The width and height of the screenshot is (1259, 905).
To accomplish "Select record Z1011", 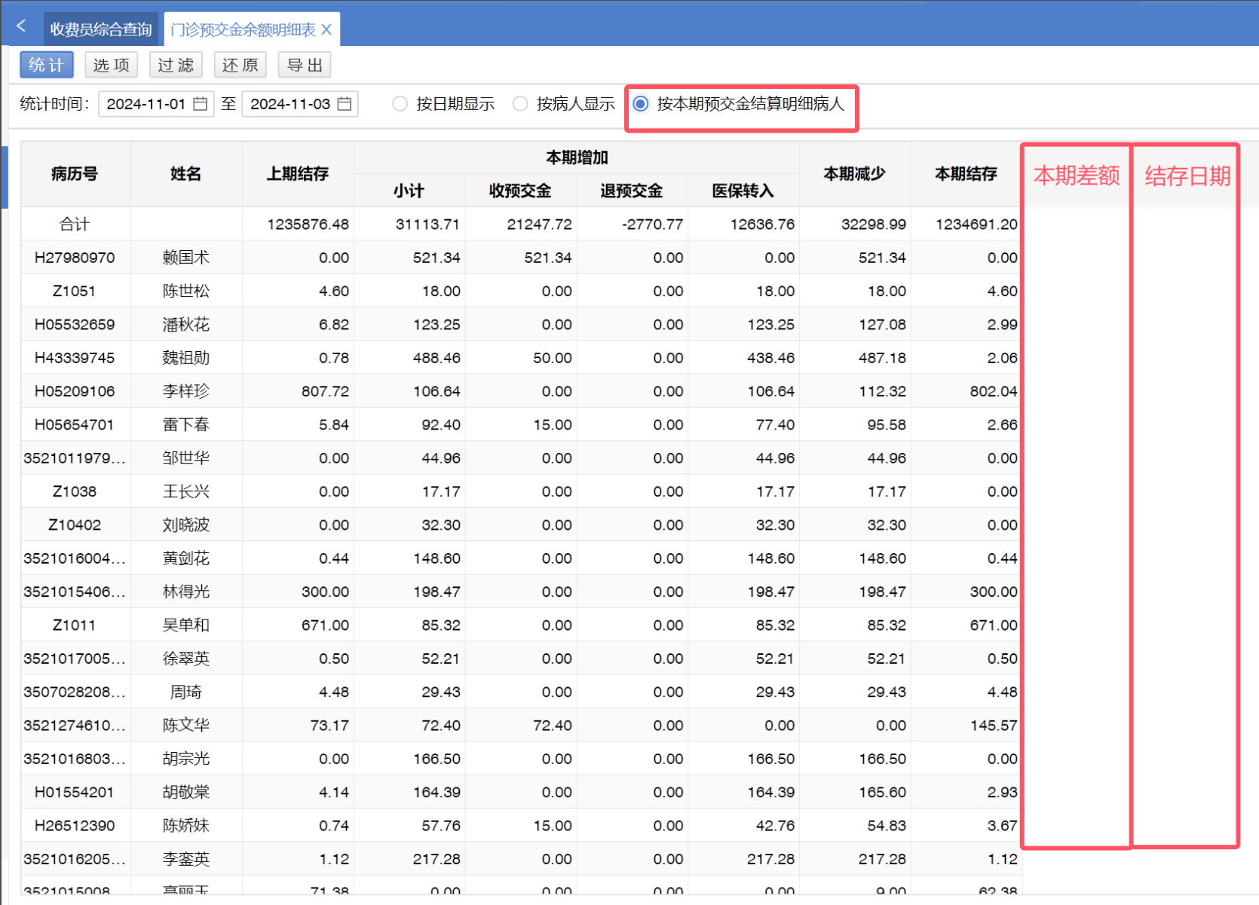I will [75, 625].
